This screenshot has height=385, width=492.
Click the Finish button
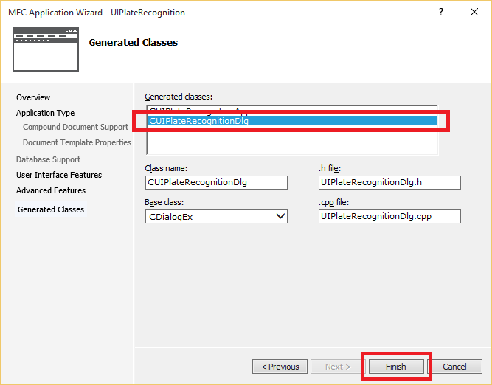click(x=396, y=367)
